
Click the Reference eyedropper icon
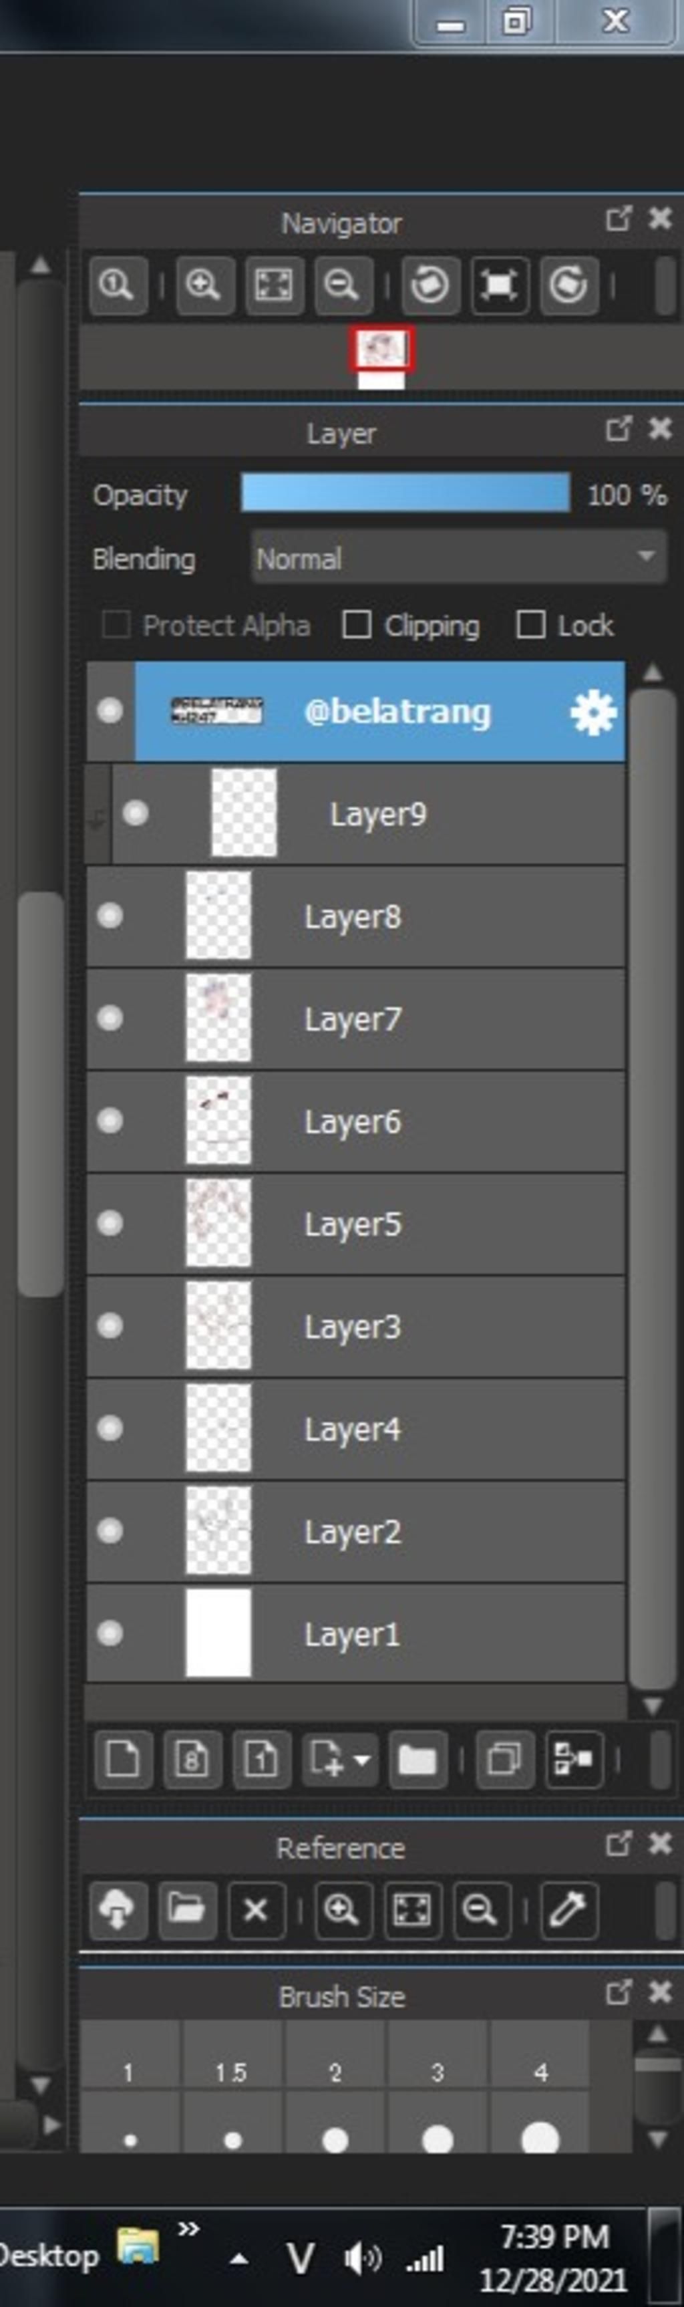point(568,1910)
